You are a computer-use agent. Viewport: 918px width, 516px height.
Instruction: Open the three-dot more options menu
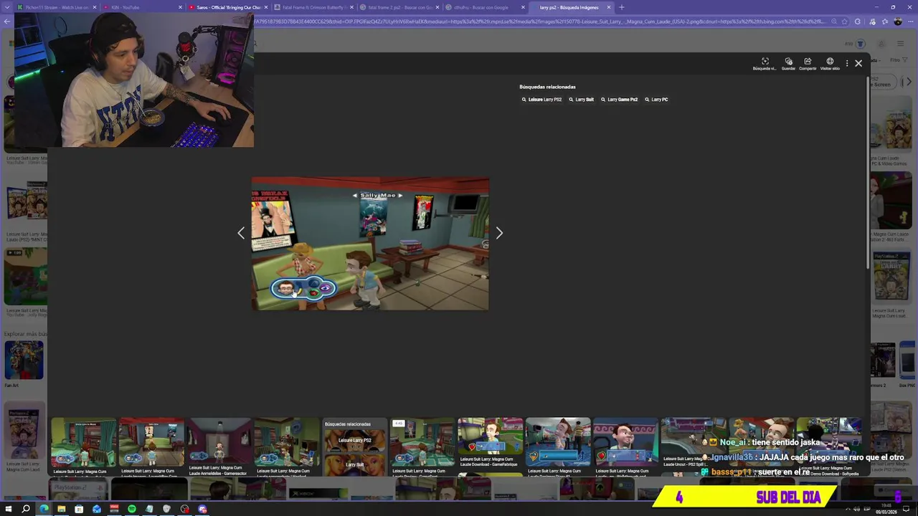[847, 64]
